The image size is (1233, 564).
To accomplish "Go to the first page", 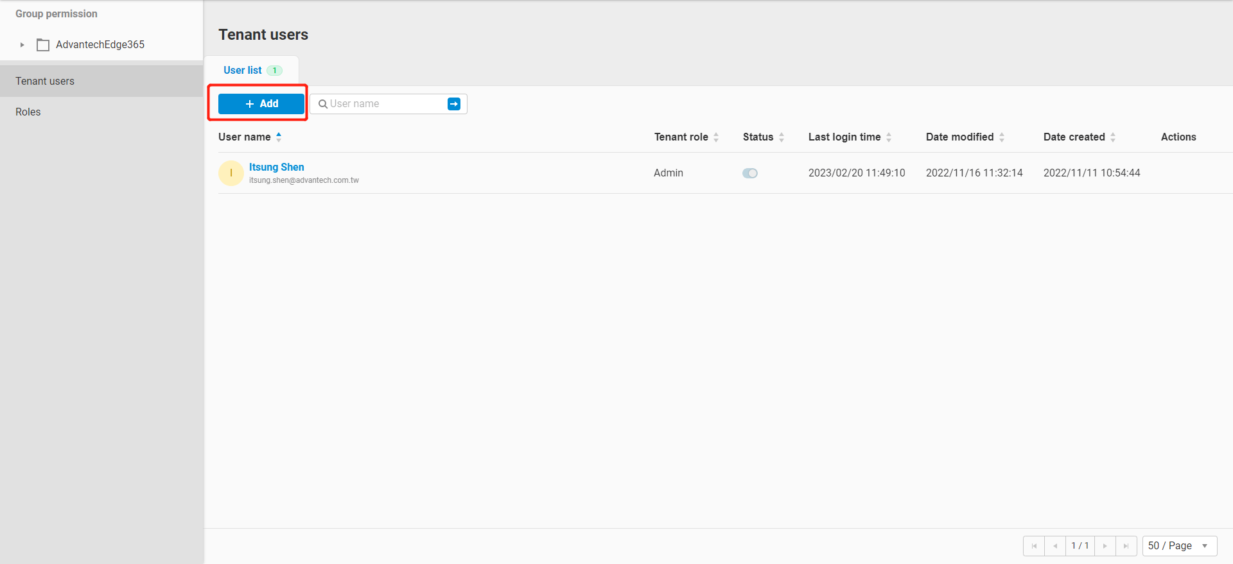I will click(x=1034, y=546).
